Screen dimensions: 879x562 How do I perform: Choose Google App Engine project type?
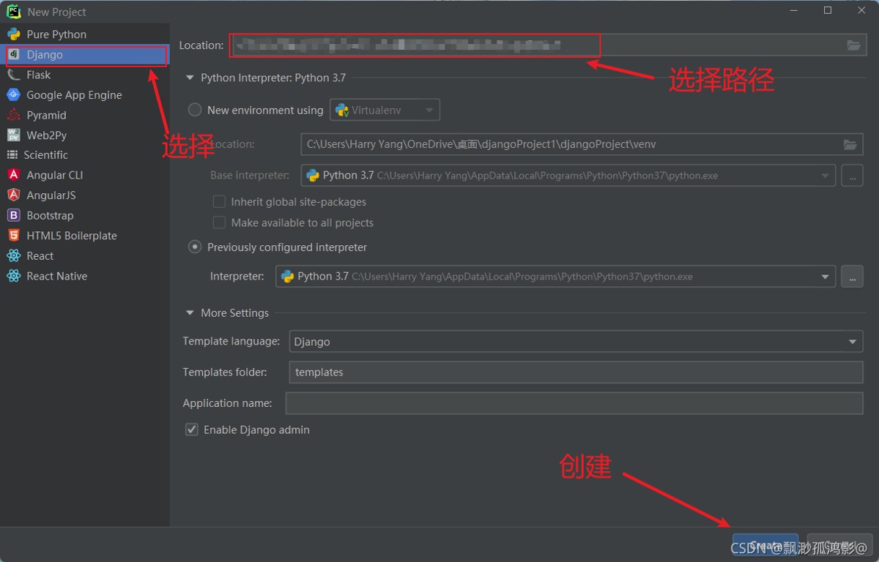(85, 95)
